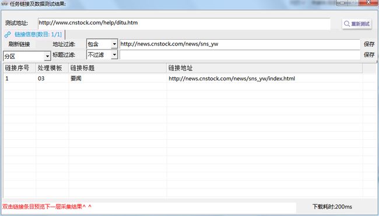Click the magnifier icon in 重新测试
This screenshot has width=379, height=216.
tap(347, 24)
